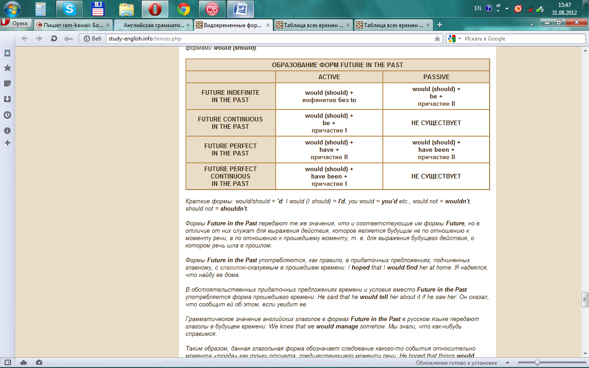Open Skype from the taskbar
The width and height of the screenshot is (589, 368).
69,9
